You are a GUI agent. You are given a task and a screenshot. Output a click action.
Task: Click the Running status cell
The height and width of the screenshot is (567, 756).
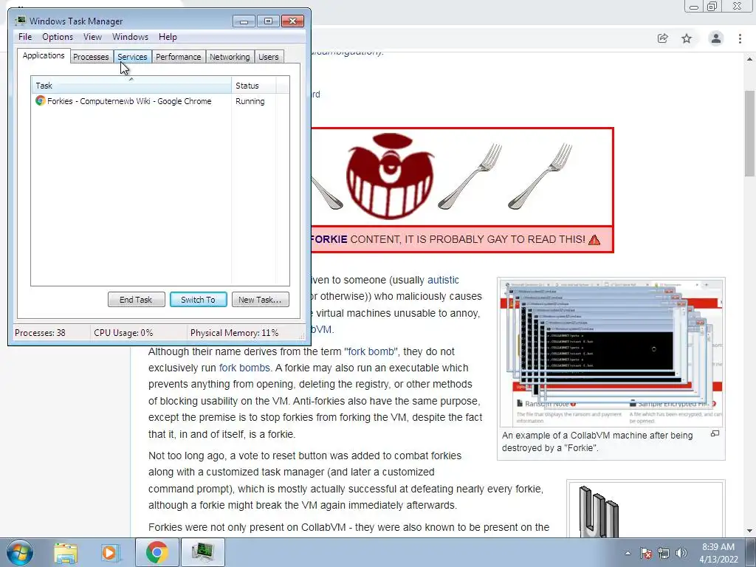pos(250,101)
